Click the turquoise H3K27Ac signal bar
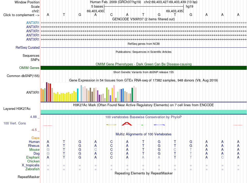 pos(144,112)
